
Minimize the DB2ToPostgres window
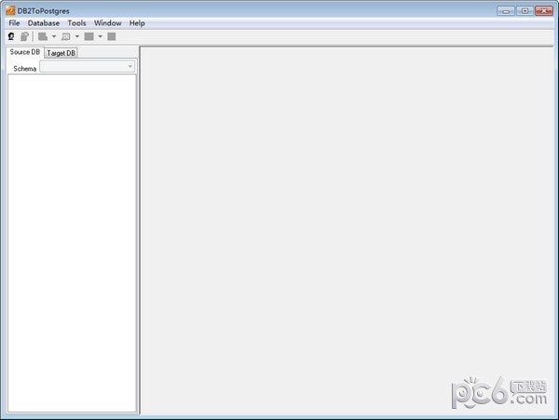(x=506, y=11)
